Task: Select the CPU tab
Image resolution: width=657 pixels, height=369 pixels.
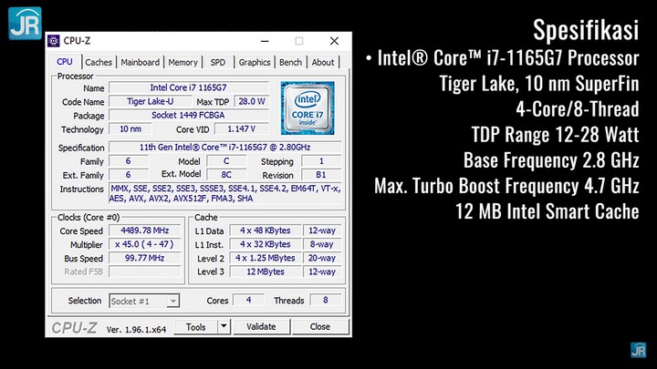Action: coord(65,62)
